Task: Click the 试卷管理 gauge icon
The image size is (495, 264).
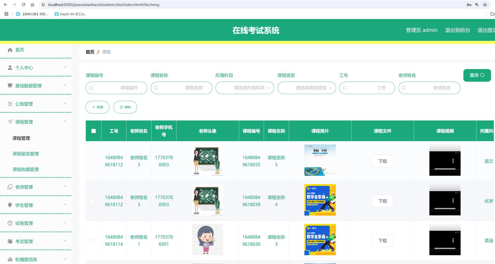Action: pos(10,223)
